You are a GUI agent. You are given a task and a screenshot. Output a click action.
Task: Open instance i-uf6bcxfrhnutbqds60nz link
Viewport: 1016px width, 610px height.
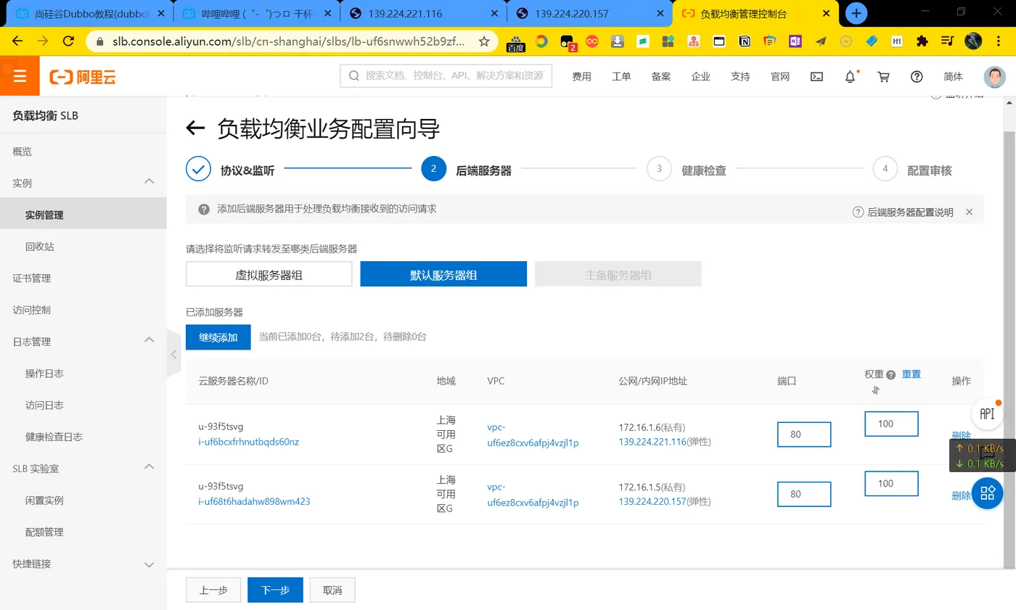[249, 442]
